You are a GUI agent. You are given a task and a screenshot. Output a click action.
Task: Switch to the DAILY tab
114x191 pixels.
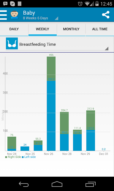click(x=14, y=29)
